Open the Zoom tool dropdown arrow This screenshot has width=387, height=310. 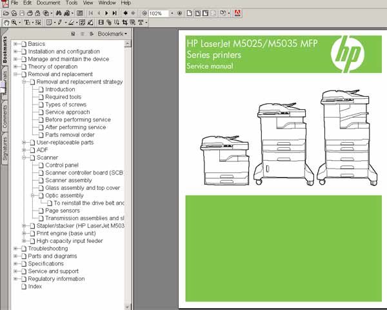19,23
